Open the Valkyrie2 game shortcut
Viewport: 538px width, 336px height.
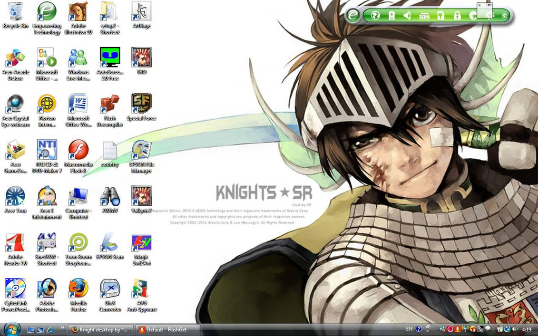click(x=141, y=200)
